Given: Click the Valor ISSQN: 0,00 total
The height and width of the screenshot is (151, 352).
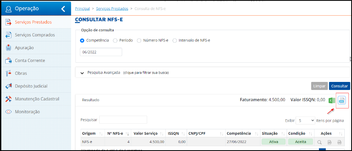Looking at the screenshot, I should tap(308, 100).
